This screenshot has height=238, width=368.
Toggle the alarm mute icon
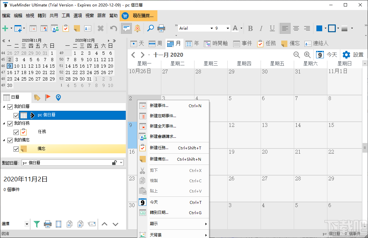click(x=137, y=28)
